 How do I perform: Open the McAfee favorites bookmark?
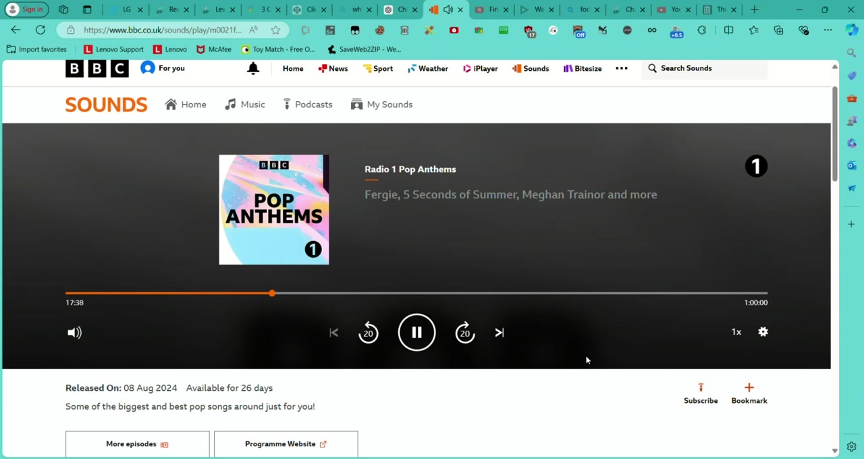point(214,49)
